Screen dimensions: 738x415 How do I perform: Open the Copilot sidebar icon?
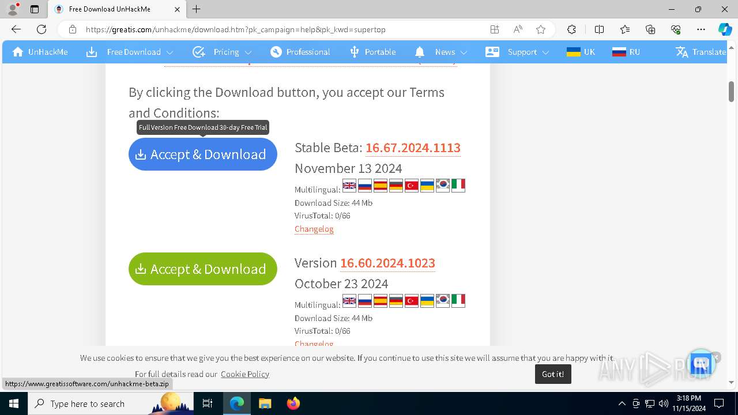[x=725, y=29]
